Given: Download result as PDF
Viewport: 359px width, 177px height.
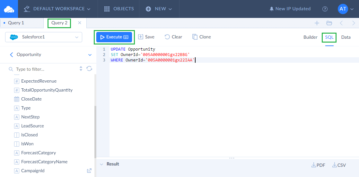Looking at the screenshot, I should click(x=318, y=165).
